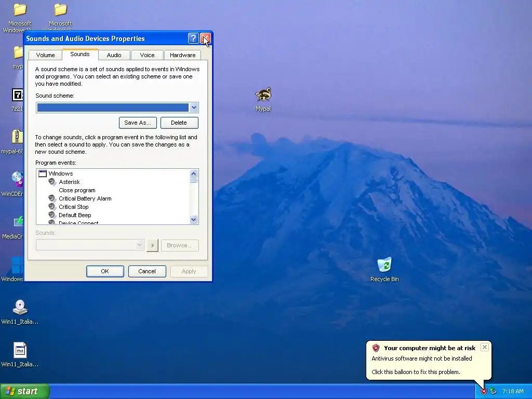Viewport: 532px width, 399px height.
Task: Click the Browse... button
Action: pyautogui.click(x=179, y=245)
